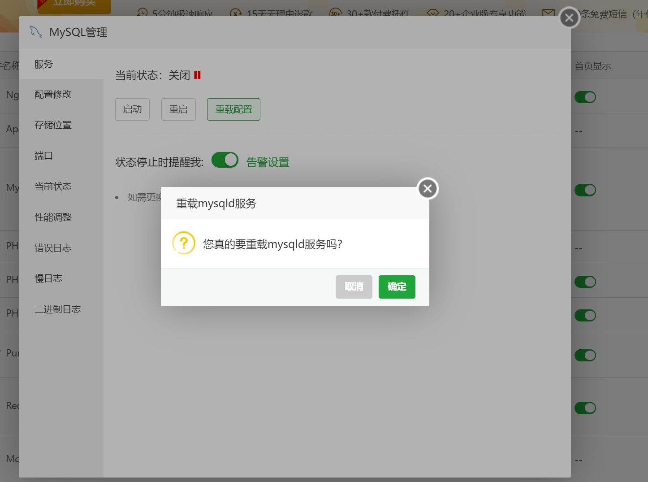Toggle 首页显示 switch in the Pur row
Viewport: 648px width, 482px height.
585,355
